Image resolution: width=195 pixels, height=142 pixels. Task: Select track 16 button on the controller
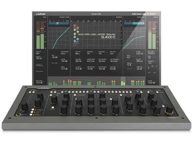[116, 92]
